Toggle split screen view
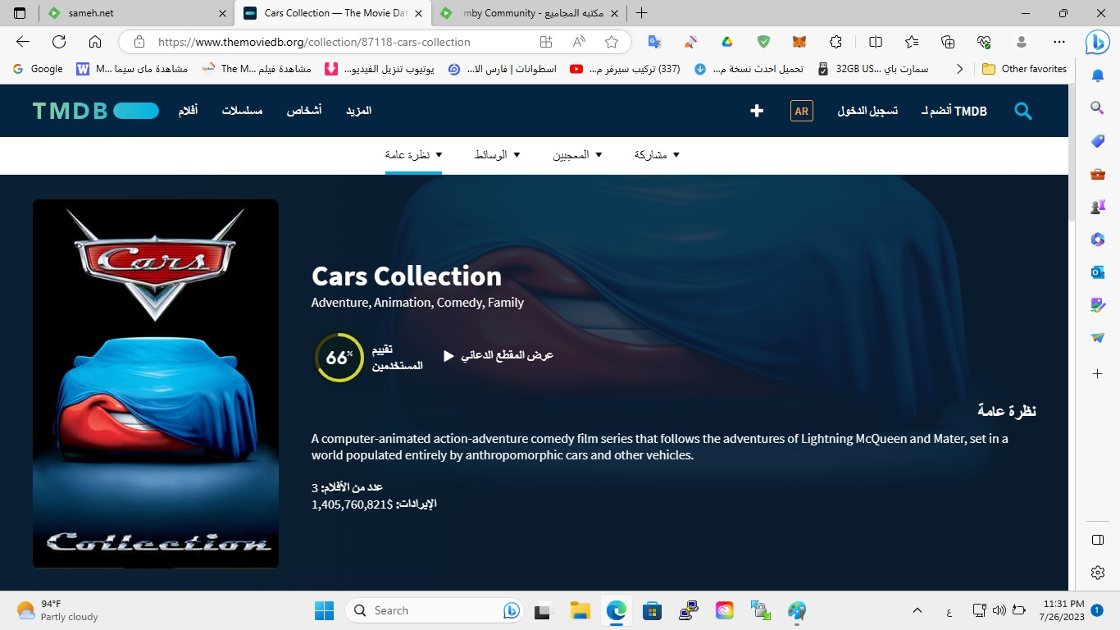This screenshot has width=1120, height=630. point(876,42)
